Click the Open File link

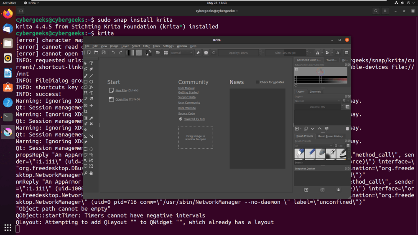click(x=122, y=99)
